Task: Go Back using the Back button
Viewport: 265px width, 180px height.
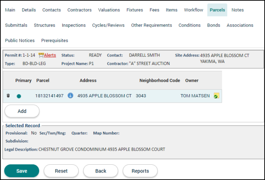Action: tap(101, 171)
